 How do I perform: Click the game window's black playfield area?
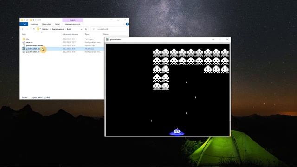coord(168,90)
